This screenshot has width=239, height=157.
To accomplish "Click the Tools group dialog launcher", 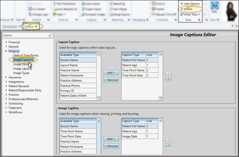I will click(199, 20).
